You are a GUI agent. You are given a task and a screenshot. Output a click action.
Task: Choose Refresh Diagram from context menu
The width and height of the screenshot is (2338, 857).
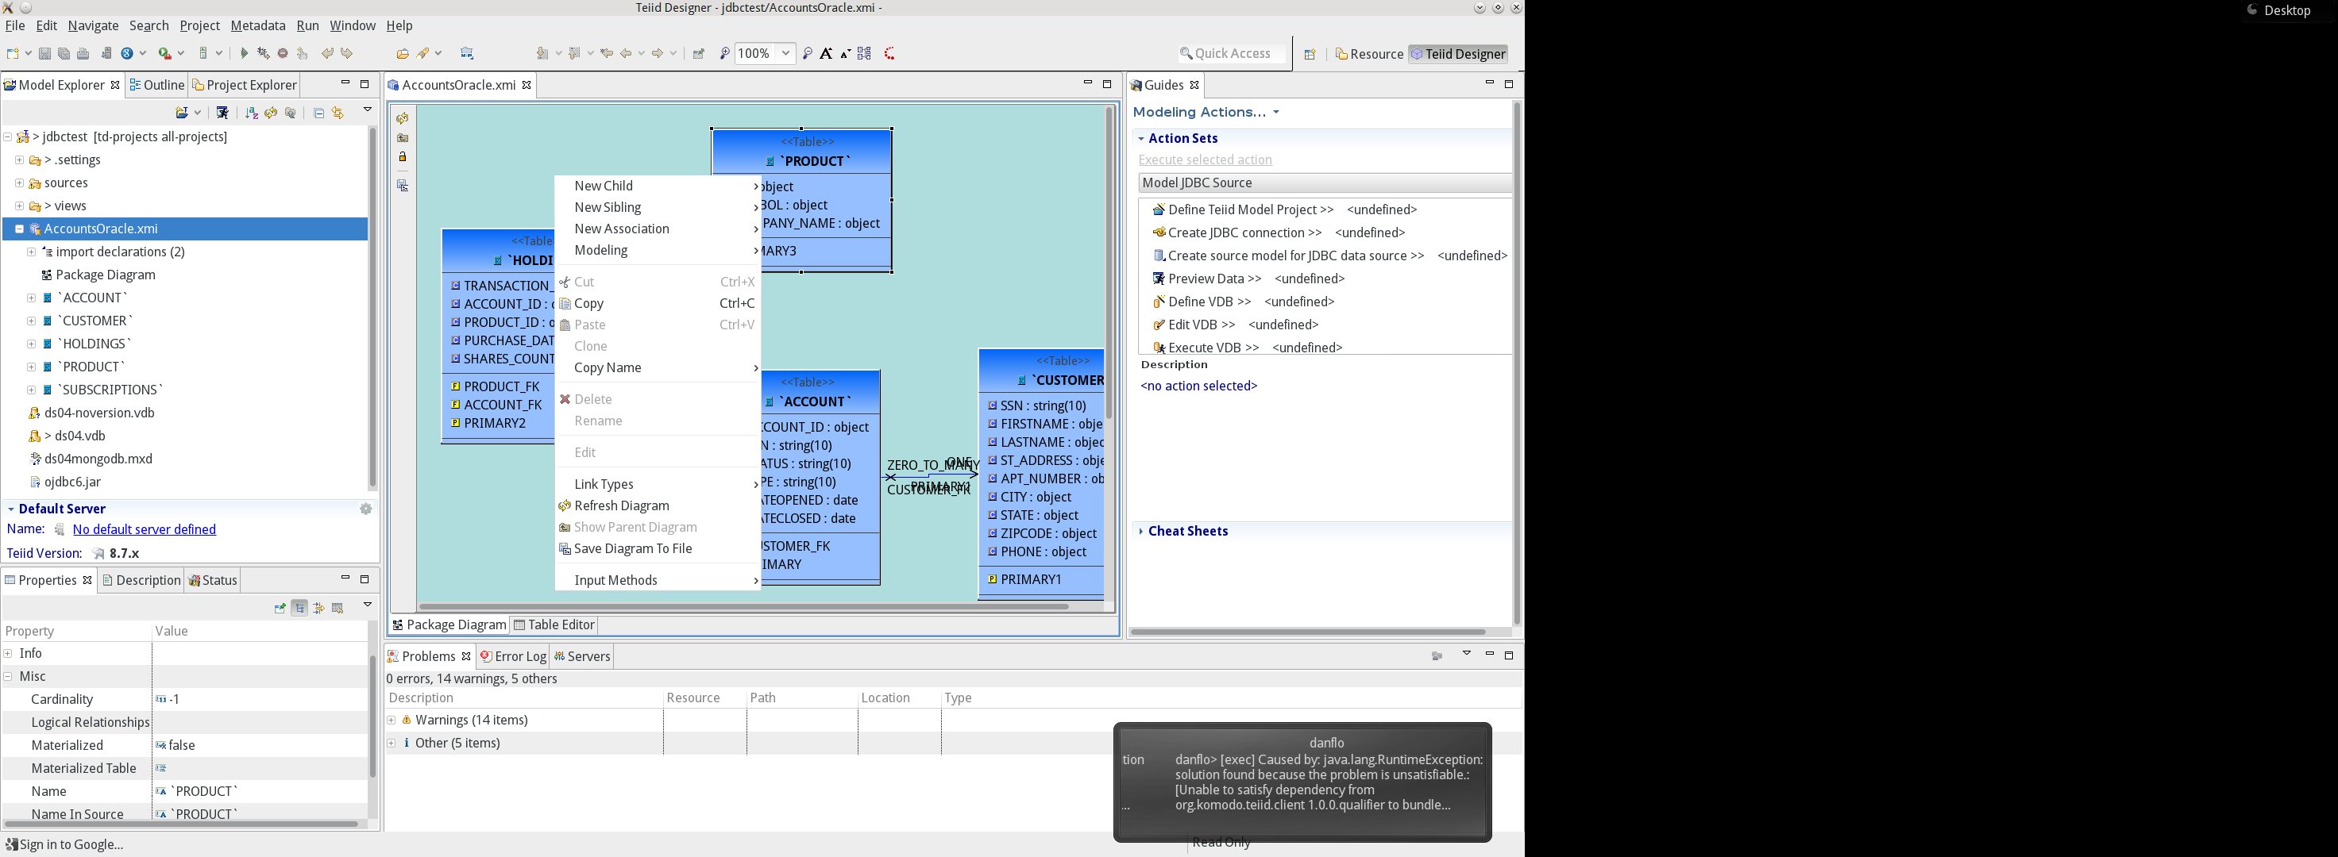(x=621, y=506)
